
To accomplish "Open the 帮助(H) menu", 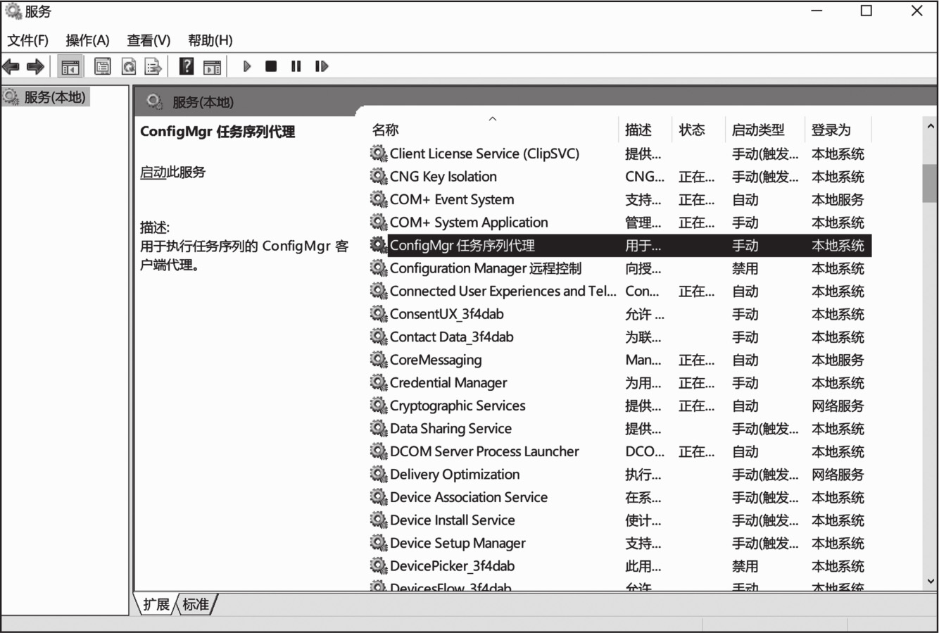I will [210, 40].
